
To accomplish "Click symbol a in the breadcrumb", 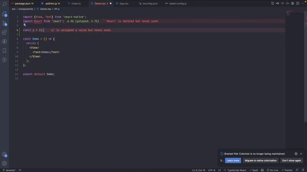I will coord(57,9).
